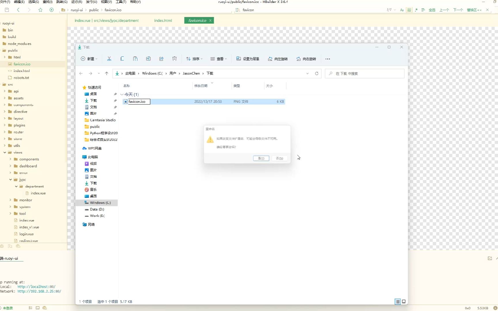Go back using HBuilder's left arrow icon
Image resolution: width=498 pixels, height=311 pixels.
(x=18, y=10)
